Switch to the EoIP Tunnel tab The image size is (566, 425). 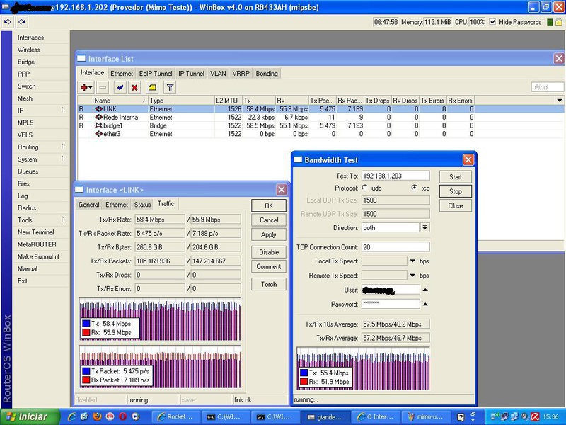155,73
